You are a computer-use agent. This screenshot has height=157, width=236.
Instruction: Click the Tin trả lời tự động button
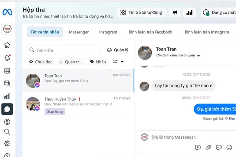(x=142, y=12)
